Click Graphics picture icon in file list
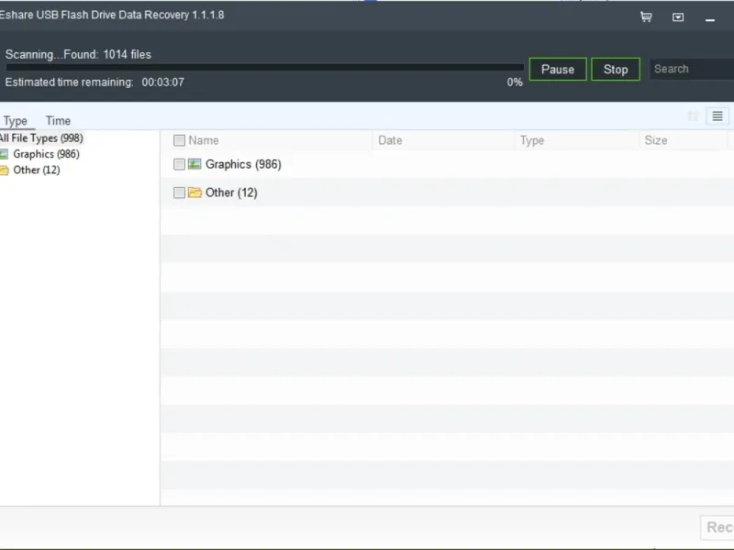The image size is (734, 550). pyautogui.click(x=195, y=164)
